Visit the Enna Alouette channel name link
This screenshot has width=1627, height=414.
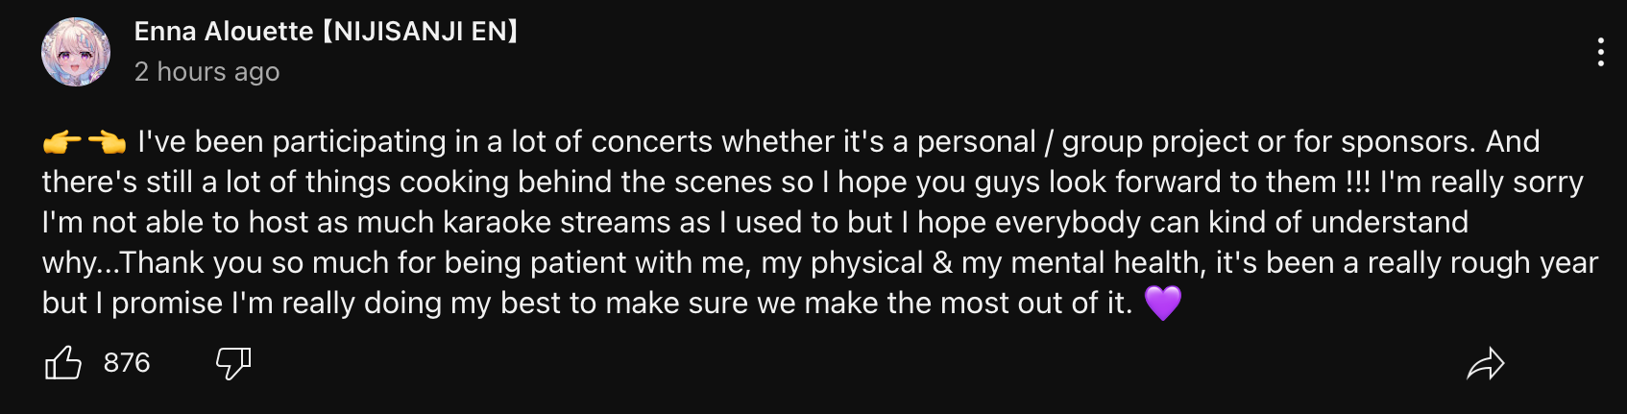coord(327,32)
